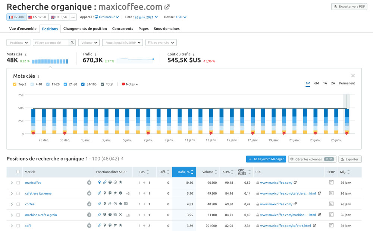Open external link icon for cafe-c-6.html URL
Viewport: 373px width, 231px height.
[x=314, y=225]
